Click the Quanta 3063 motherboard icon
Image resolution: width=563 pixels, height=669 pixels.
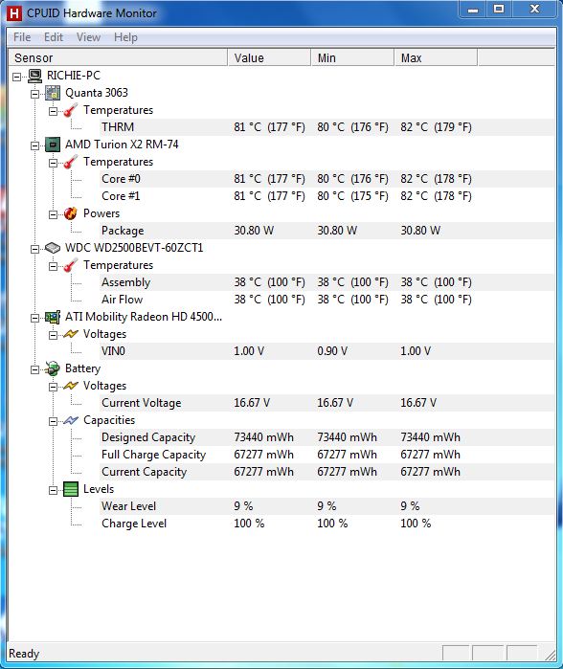53,93
